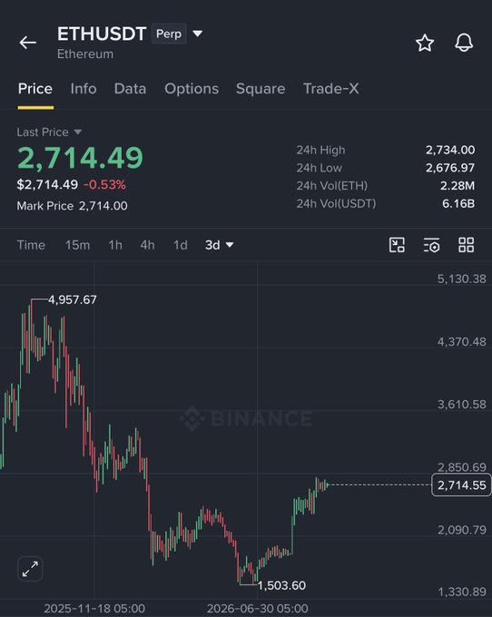Open the Options tab

[x=192, y=89]
